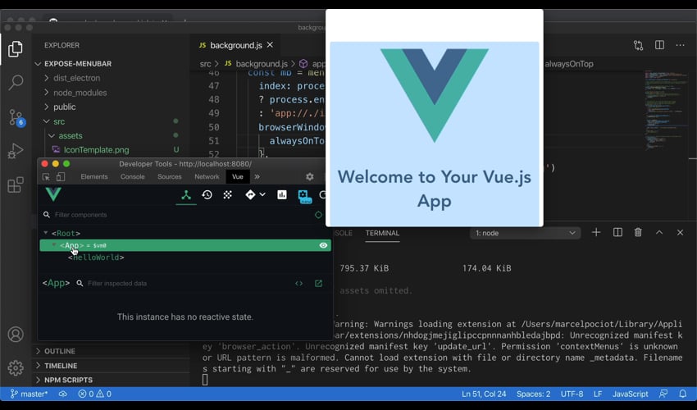Switch to the Console tab in DevTools
Screen dimensions: 697x410
133,177
